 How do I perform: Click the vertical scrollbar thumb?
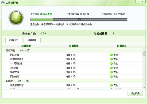coord(144,54)
